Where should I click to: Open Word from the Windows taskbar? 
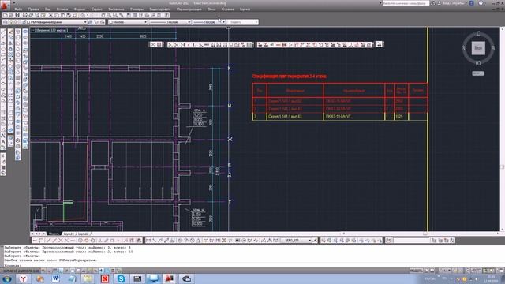tap(56, 278)
